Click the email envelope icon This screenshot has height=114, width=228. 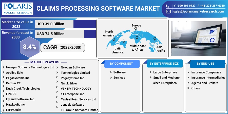pyautogui.click(x=168, y=11)
